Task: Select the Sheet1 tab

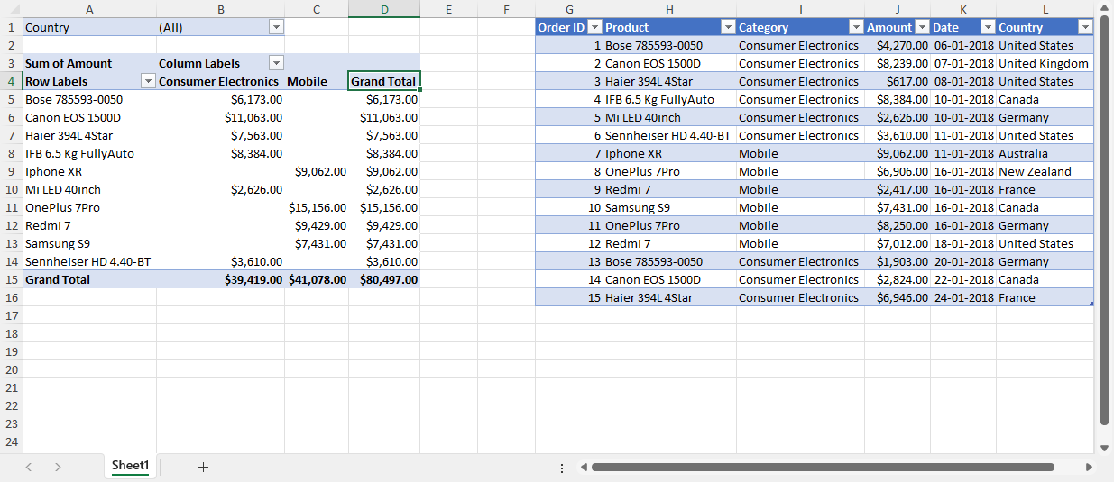Action: click(130, 466)
